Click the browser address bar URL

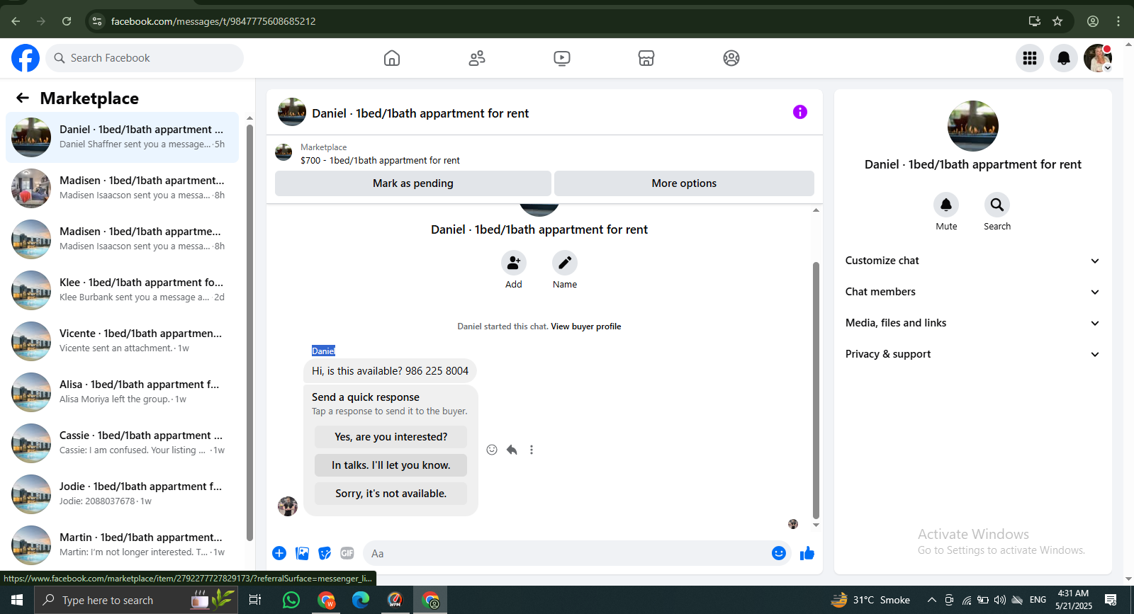point(213,21)
